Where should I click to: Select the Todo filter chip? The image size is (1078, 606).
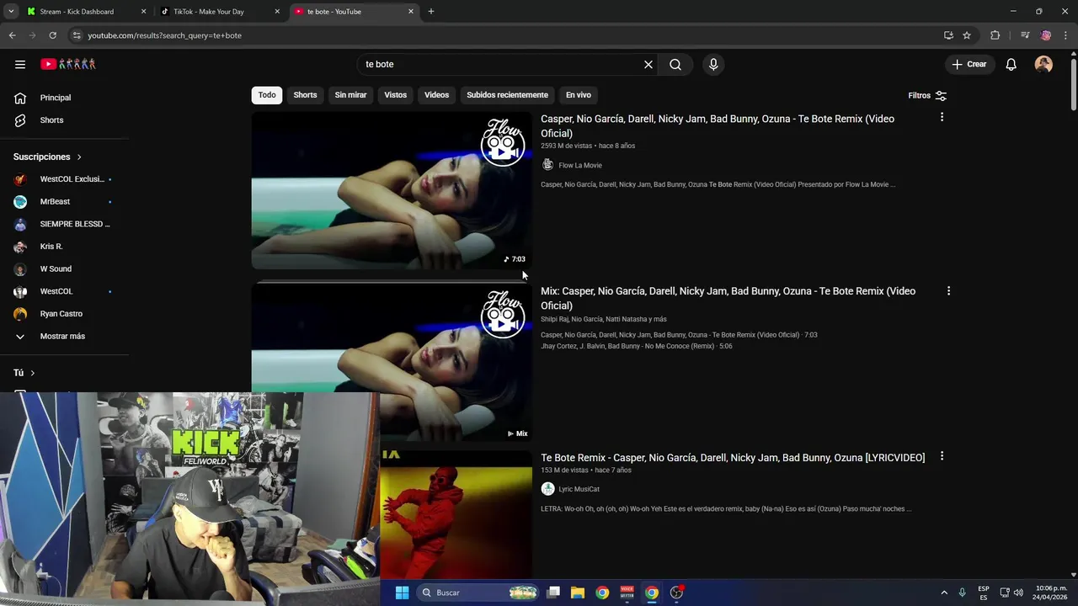[267, 95]
